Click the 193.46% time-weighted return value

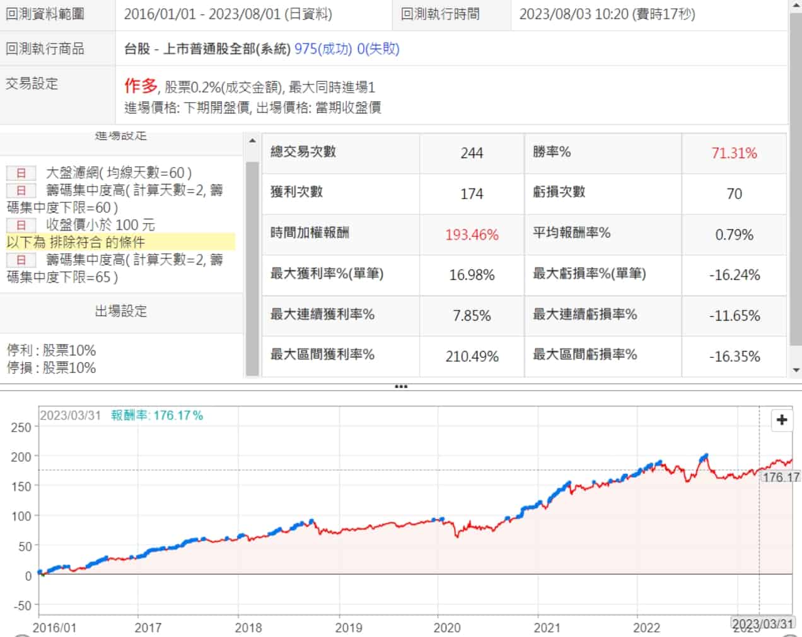(472, 235)
